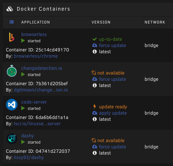Screen dimensions: 173x166
Task: Click the bridge network in browserless row
Action: 151,46
